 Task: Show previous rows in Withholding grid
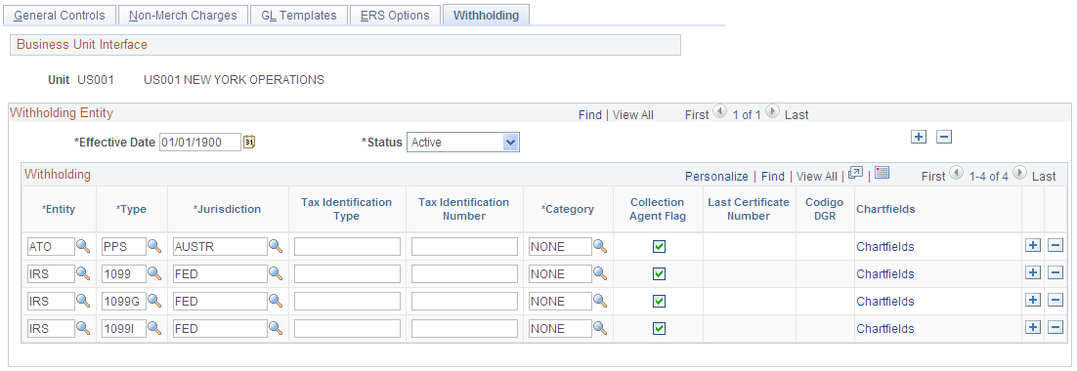(955, 173)
